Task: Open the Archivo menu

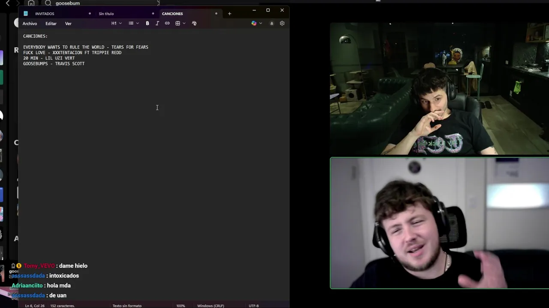Action: click(x=30, y=24)
